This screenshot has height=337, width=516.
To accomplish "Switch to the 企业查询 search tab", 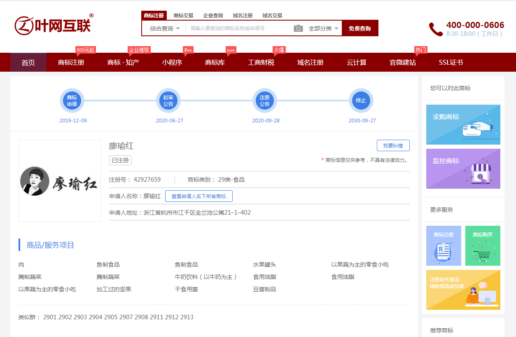I will 213,16.
